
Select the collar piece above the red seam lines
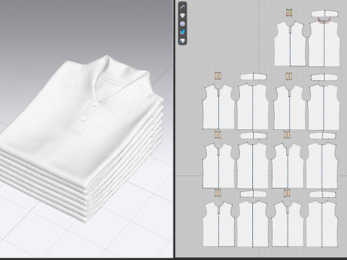[325, 14]
